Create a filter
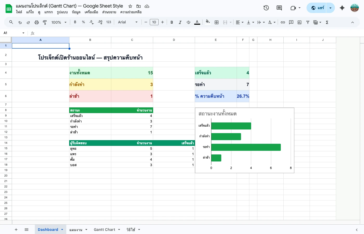 pos(308,22)
